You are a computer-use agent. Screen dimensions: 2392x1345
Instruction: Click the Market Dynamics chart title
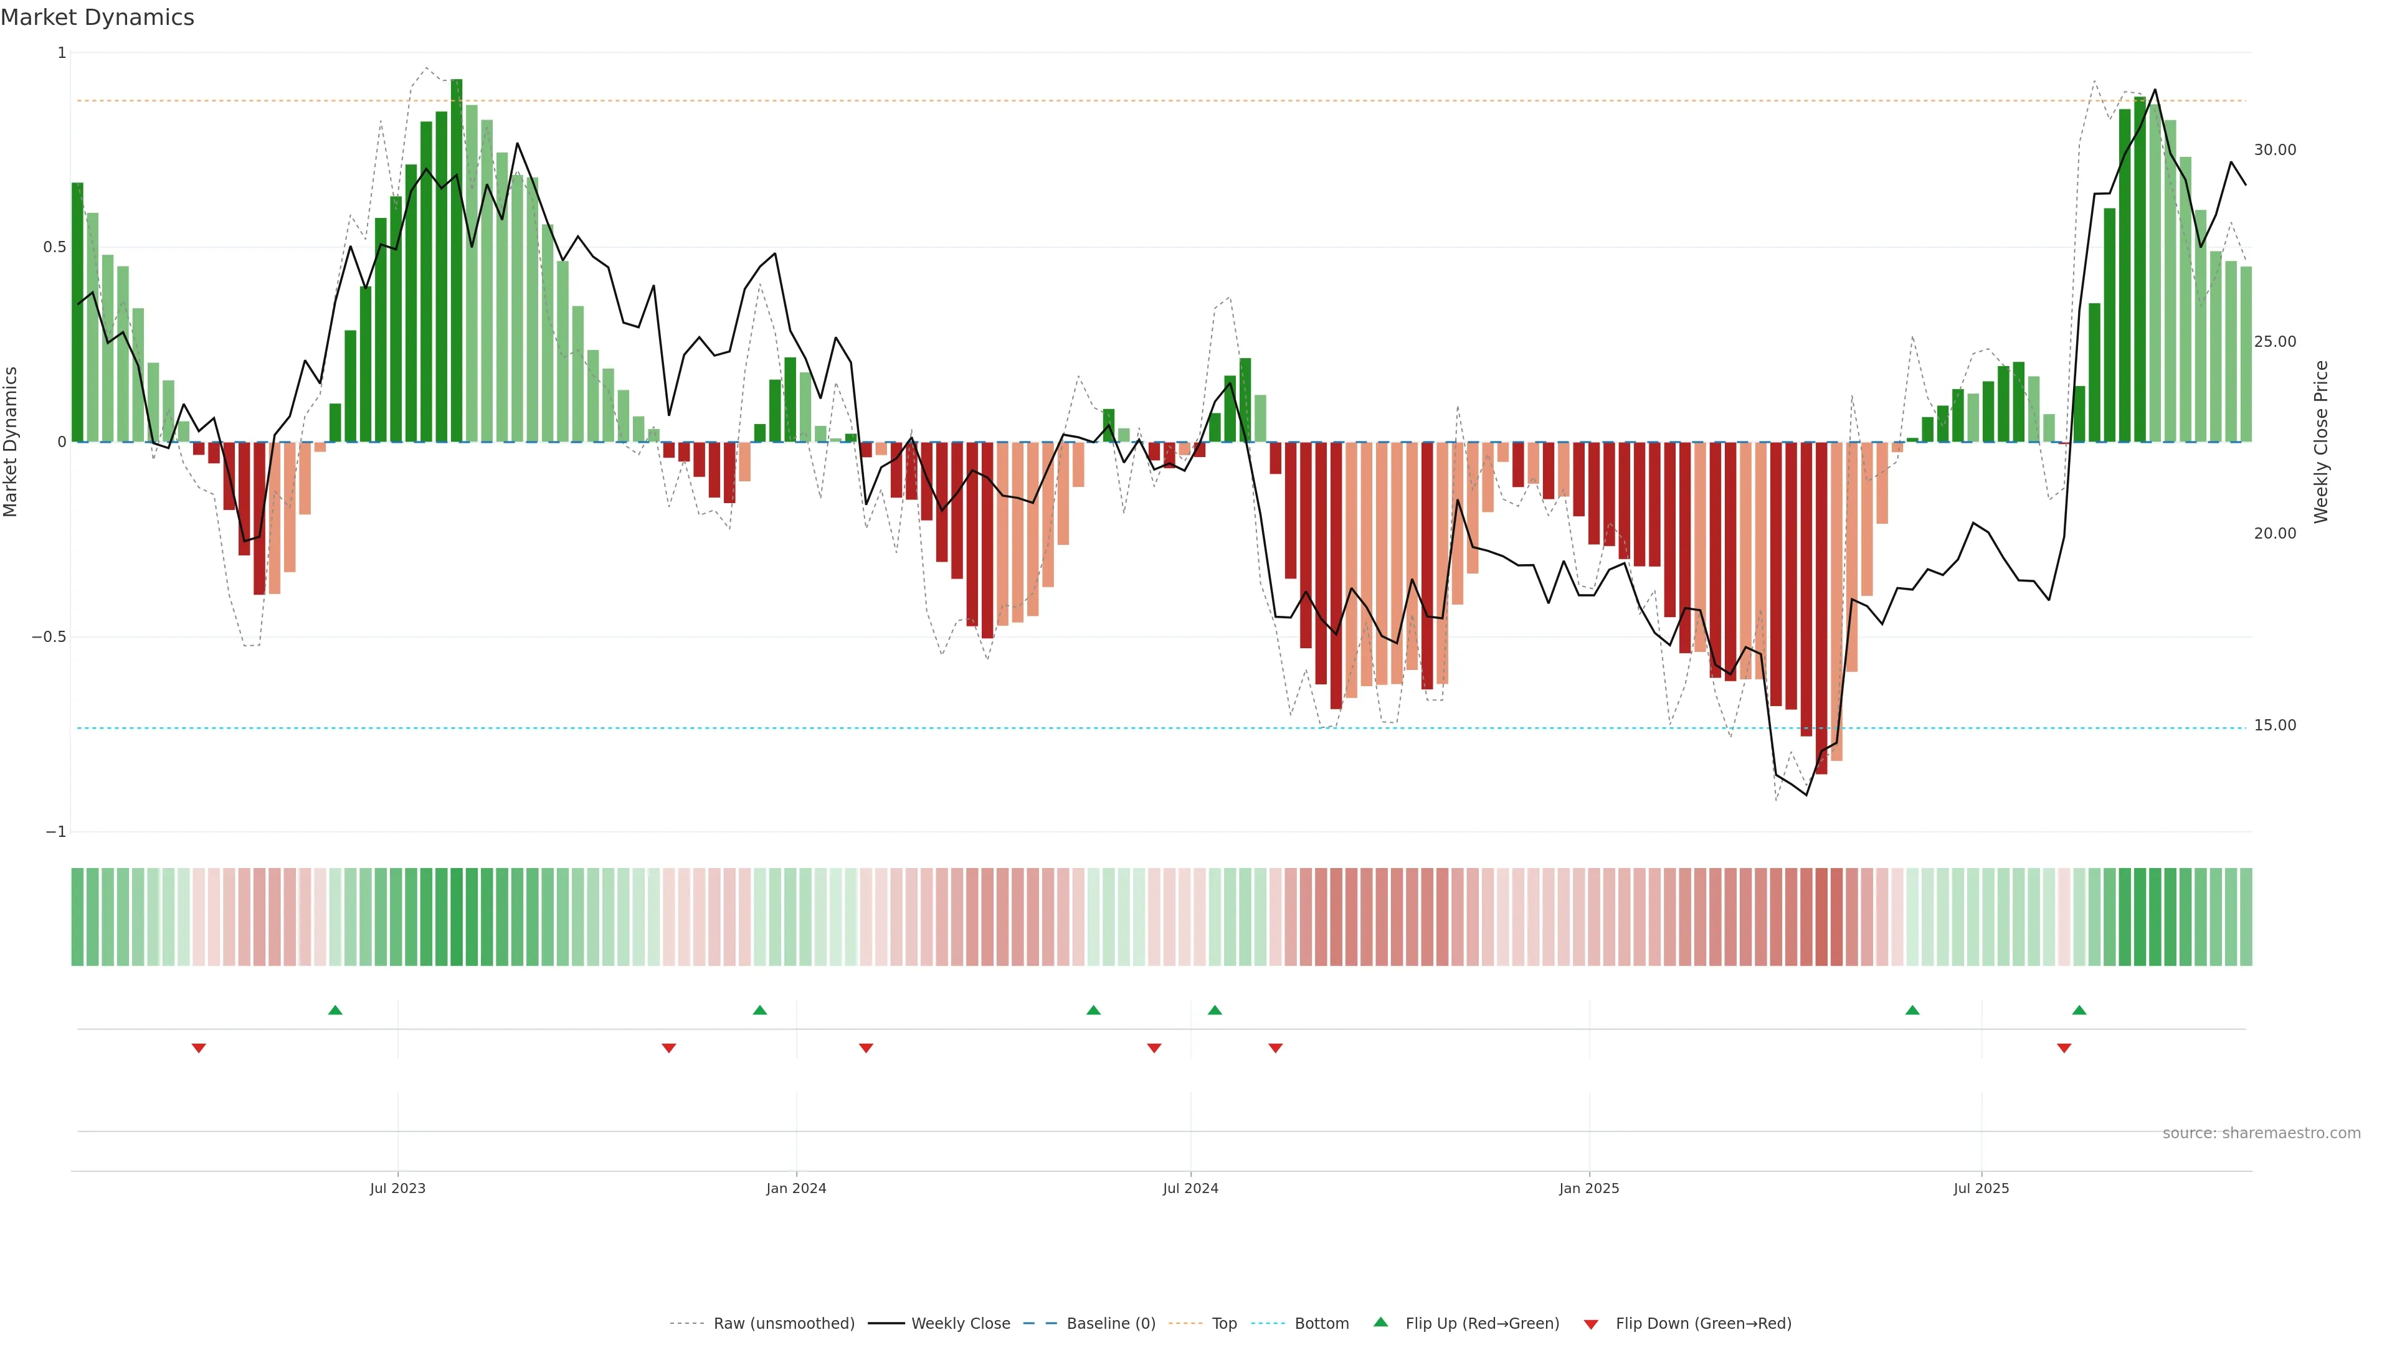coord(98,17)
